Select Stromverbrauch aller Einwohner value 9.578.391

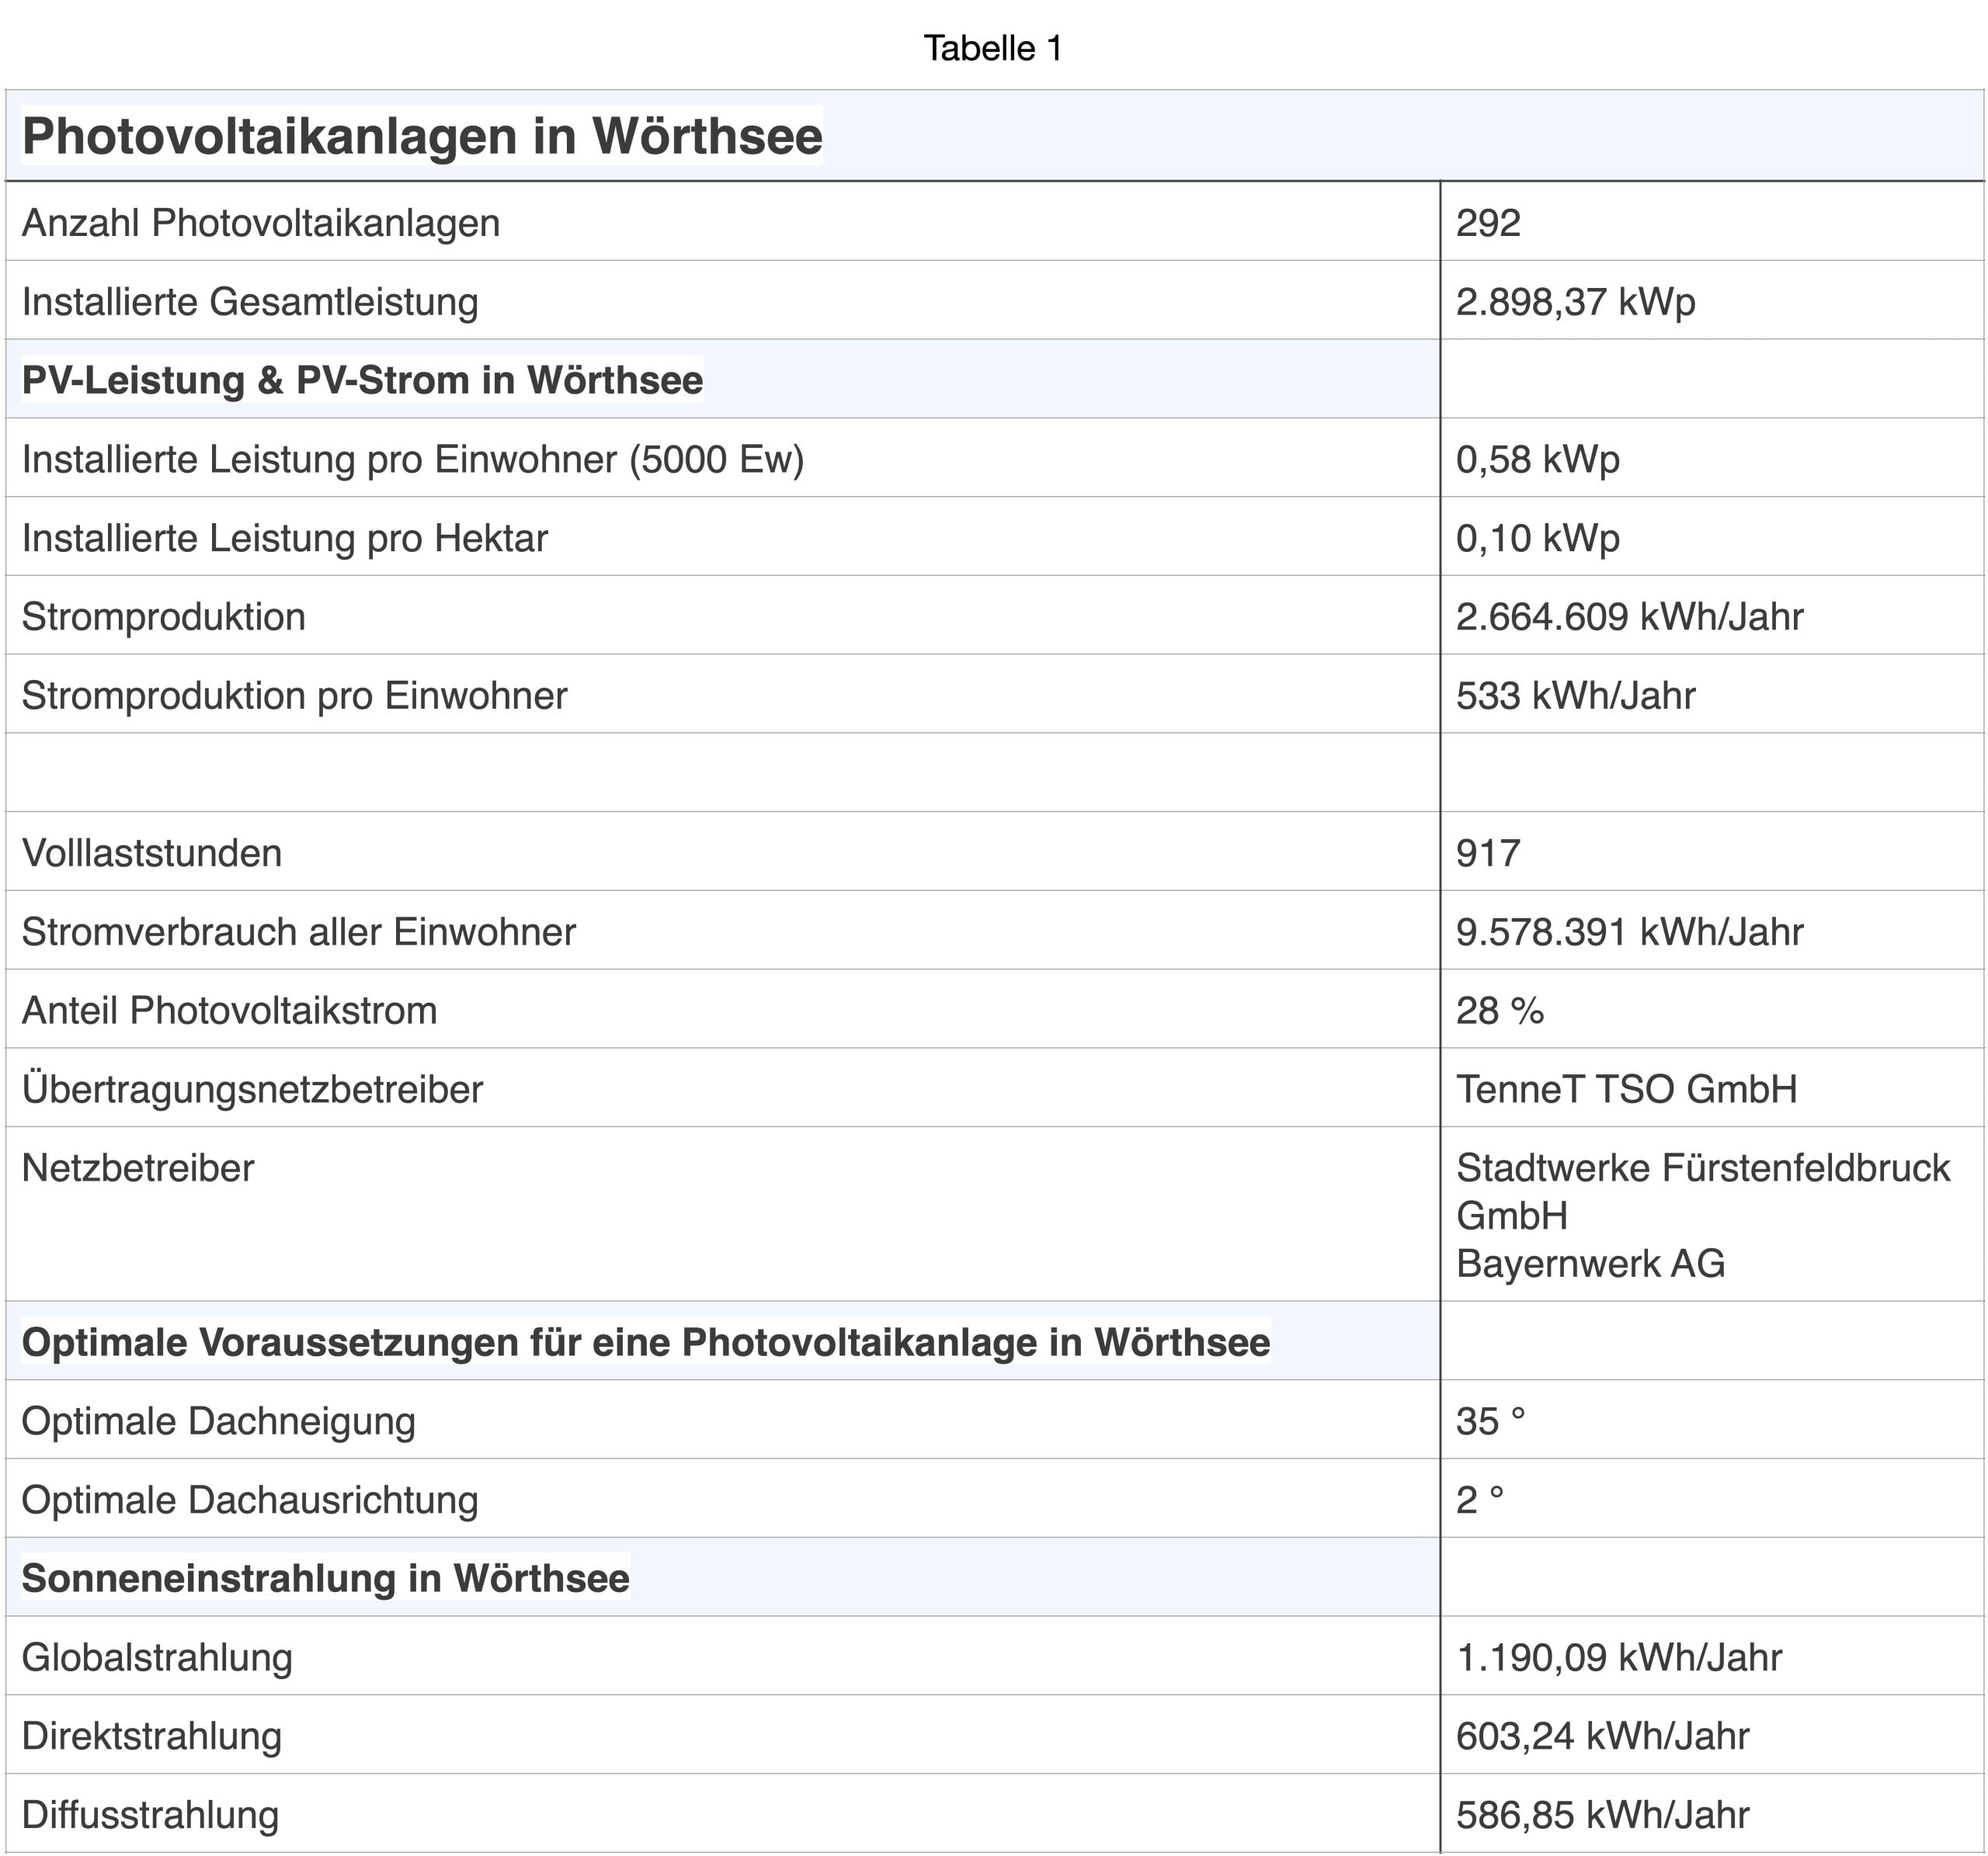click(x=1629, y=931)
